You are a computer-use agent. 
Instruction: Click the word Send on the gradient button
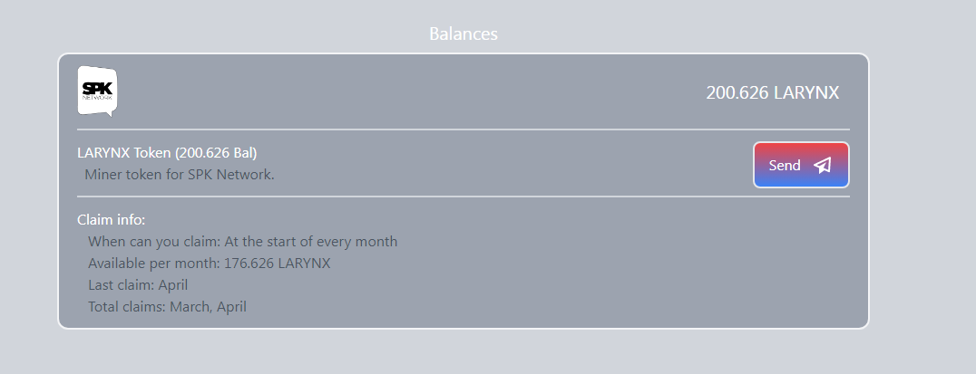[x=785, y=165]
